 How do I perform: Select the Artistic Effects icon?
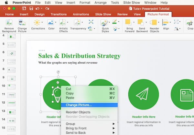(x=63, y=23)
